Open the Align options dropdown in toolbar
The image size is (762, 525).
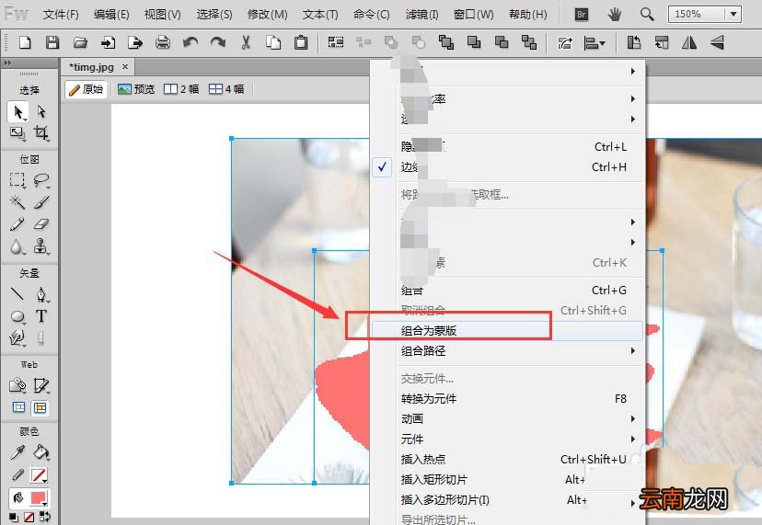tap(595, 42)
